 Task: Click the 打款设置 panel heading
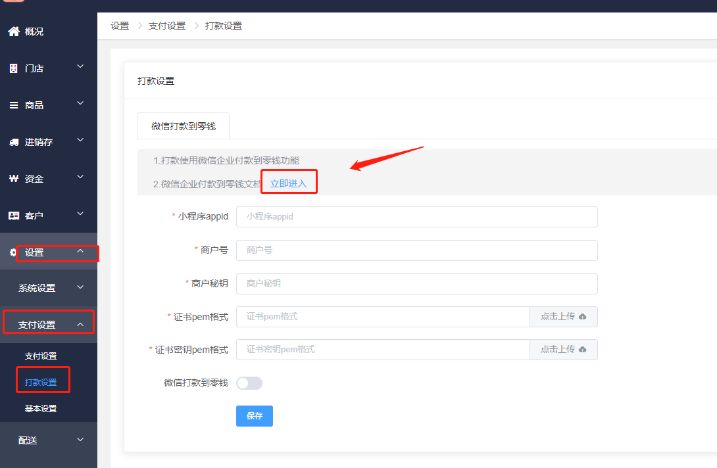pyautogui.click(x=156, y=81)
